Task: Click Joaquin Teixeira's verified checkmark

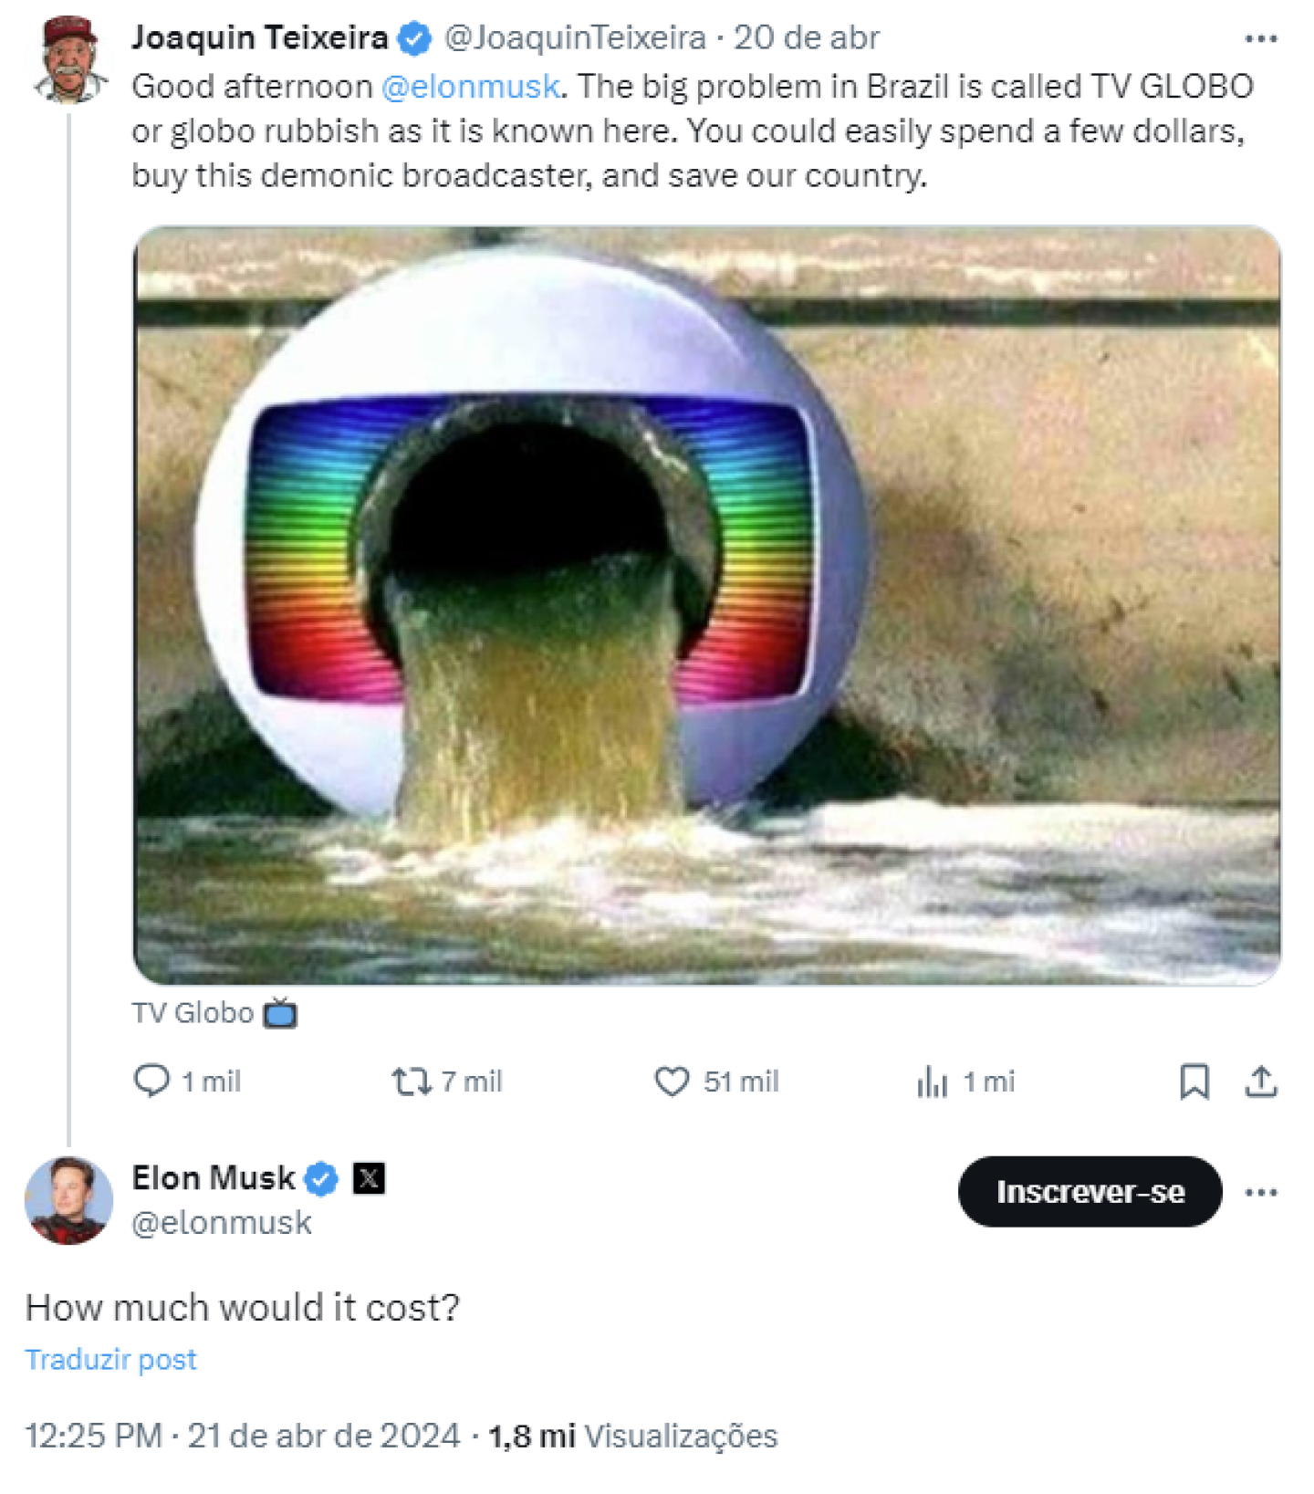Action: pyautogui.click(x=414, y=38)
